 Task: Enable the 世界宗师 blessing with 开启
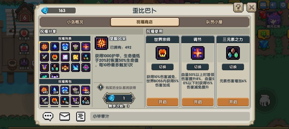162,102
